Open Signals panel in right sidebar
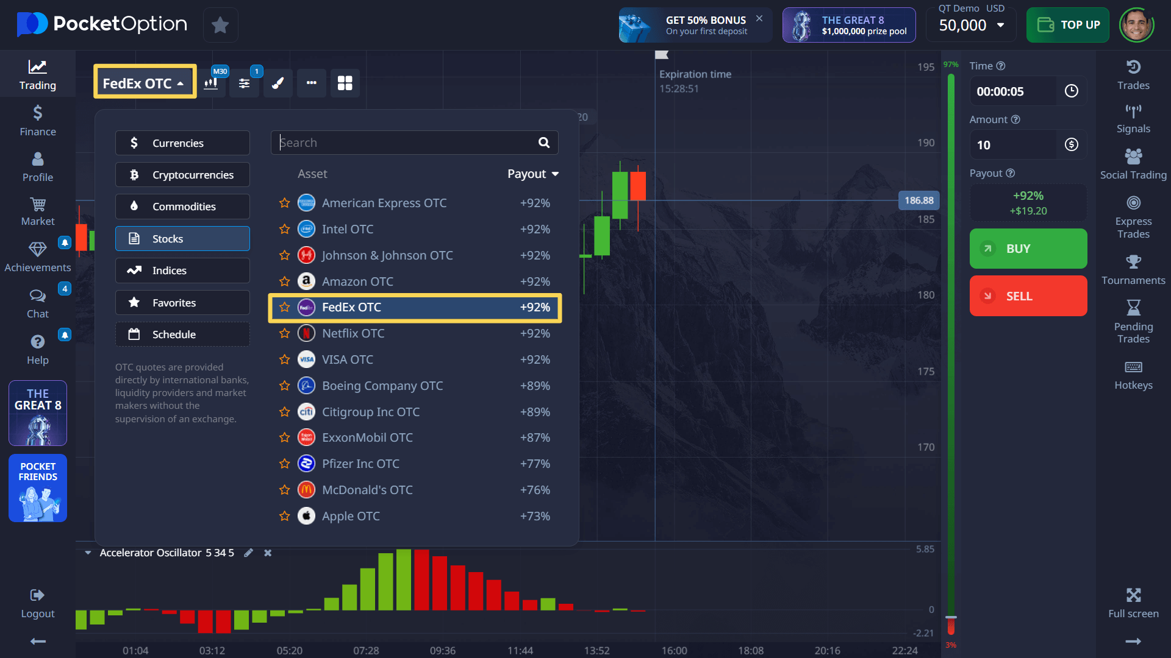Image resolution: width=1171 pixels, height=658 pixels. [x=1133, y=119]
